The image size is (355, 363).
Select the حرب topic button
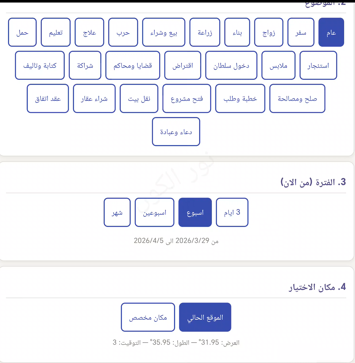click(x=123, y=32)
